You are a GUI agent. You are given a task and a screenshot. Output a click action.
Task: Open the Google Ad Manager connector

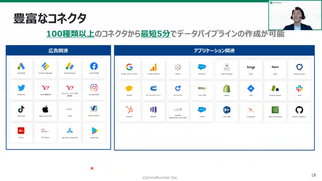tap(46, 66)
